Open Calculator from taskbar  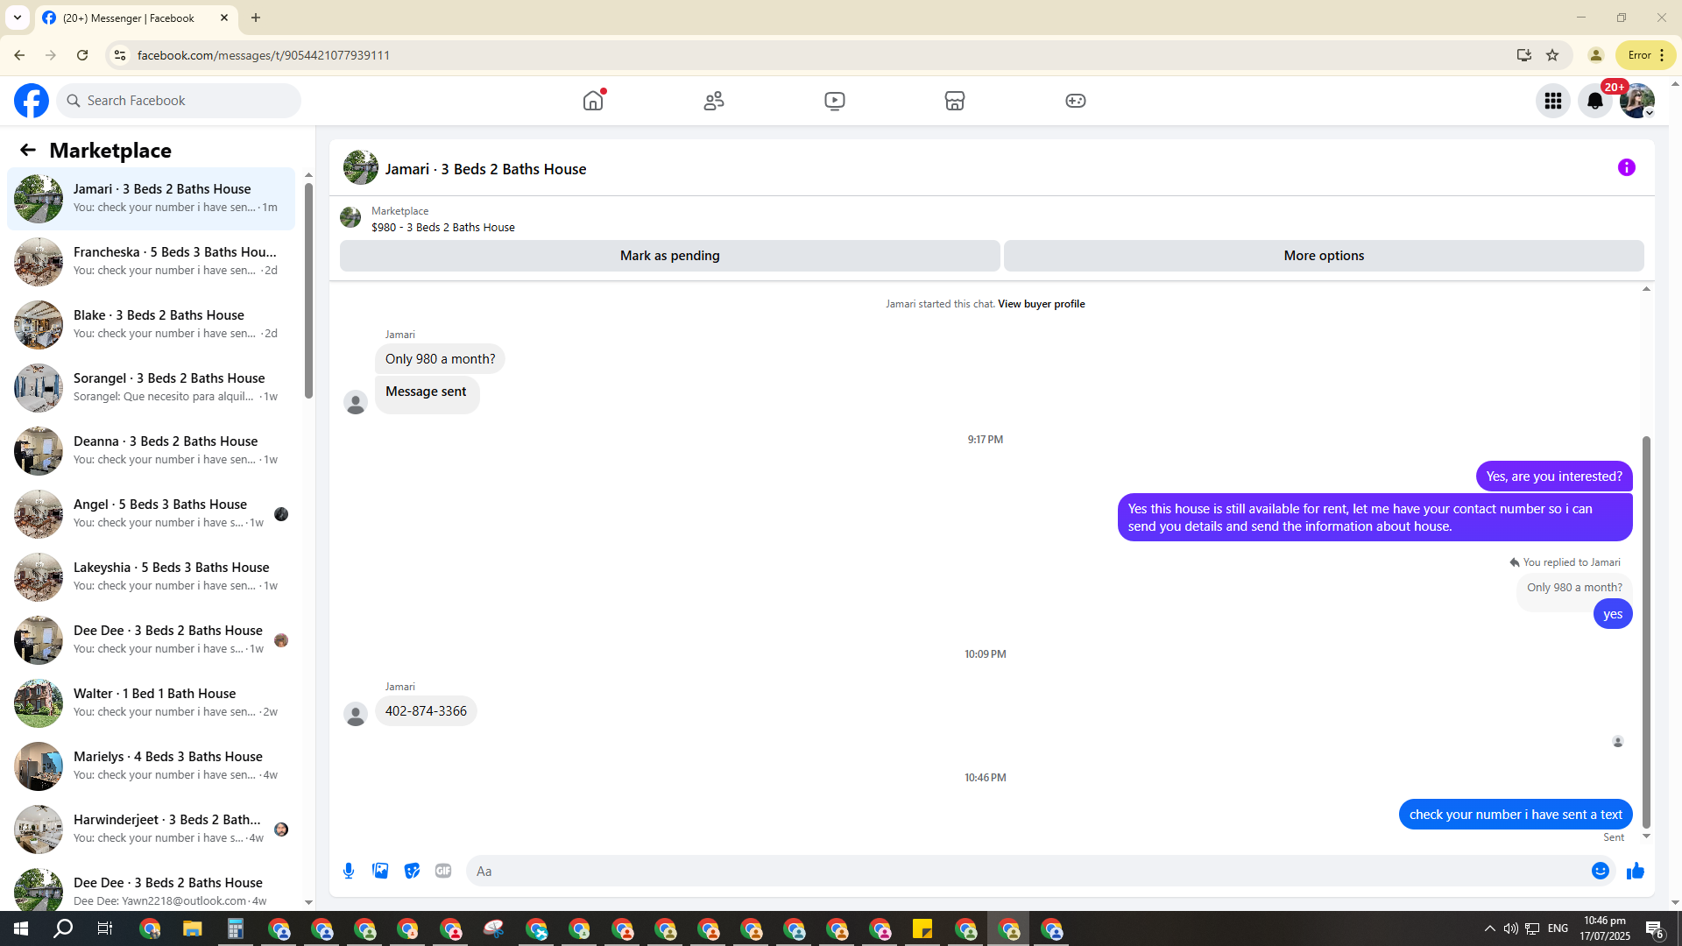pyautogui.click(x=236, y=928)
